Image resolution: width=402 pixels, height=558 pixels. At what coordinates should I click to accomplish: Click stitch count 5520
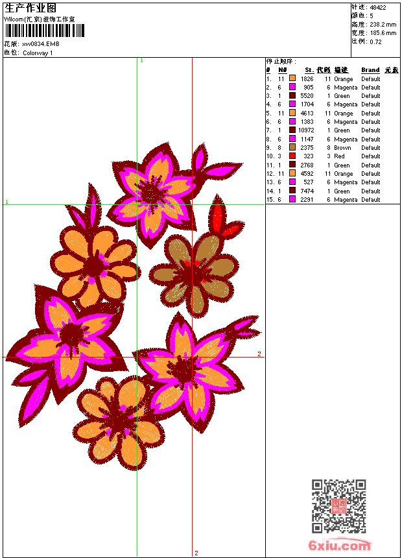click(307, 96)
